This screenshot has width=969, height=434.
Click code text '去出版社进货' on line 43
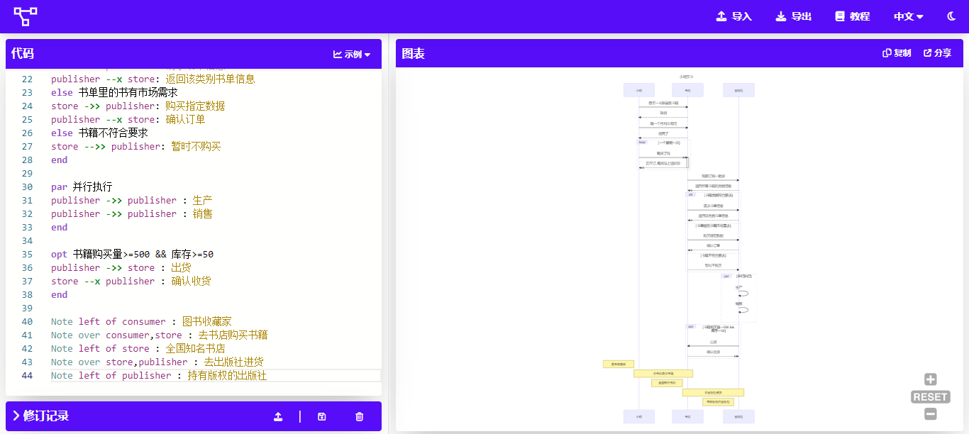[233, 362]
